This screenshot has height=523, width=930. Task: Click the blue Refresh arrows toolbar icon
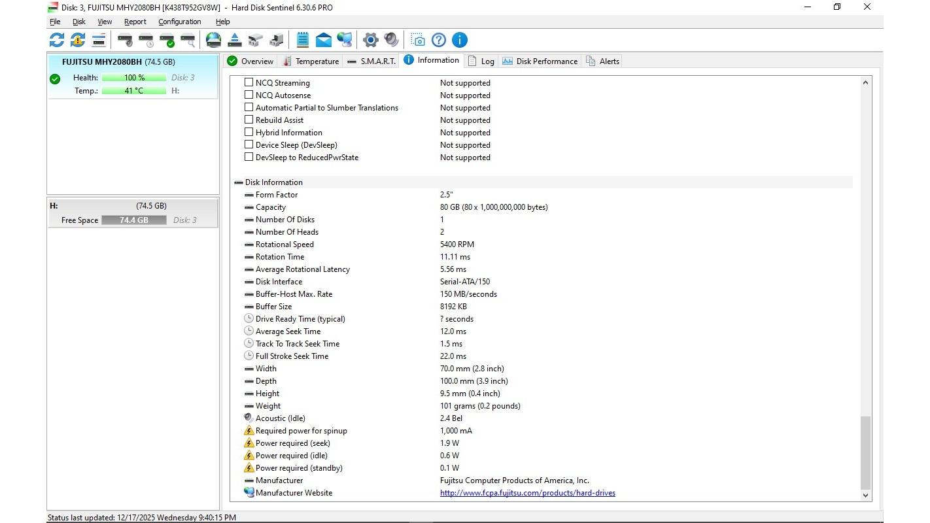click(57, 40)
